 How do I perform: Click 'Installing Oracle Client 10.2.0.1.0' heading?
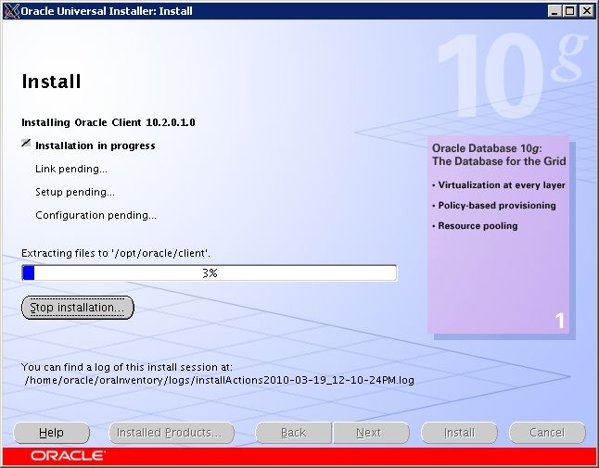coord(108,122)
